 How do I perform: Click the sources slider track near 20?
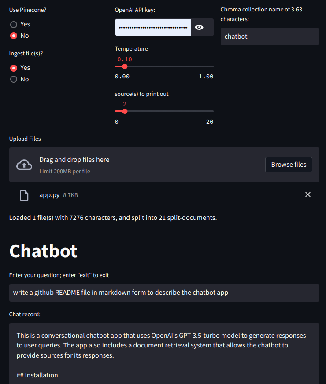[211, 111]
